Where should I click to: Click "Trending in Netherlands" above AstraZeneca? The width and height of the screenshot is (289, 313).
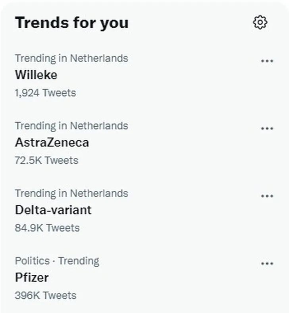coord(71,126)
